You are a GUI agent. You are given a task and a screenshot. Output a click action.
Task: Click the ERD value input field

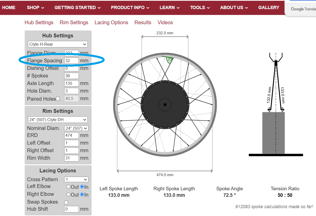(72, 135)
